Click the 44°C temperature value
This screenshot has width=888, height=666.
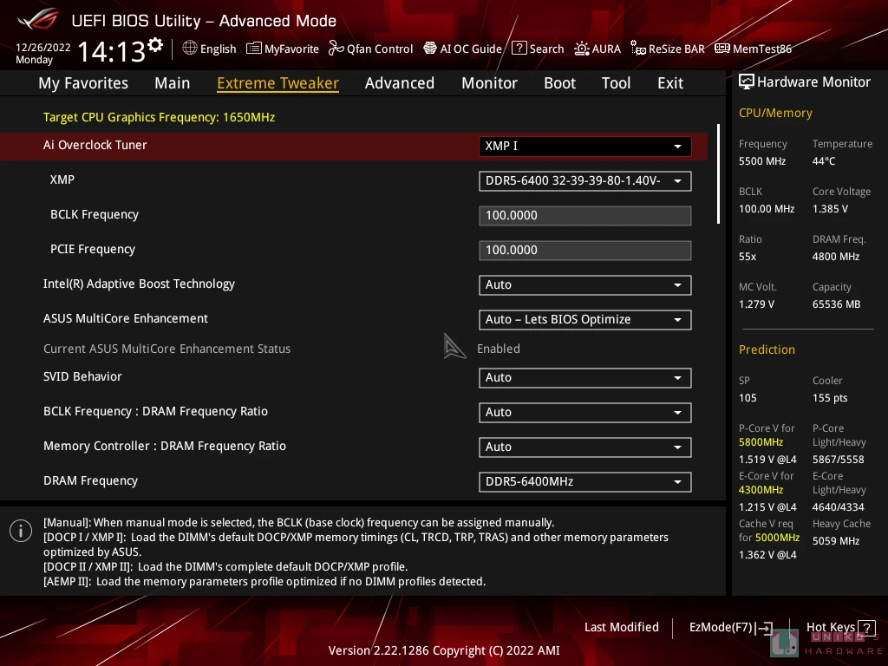[x=824, y=161]
